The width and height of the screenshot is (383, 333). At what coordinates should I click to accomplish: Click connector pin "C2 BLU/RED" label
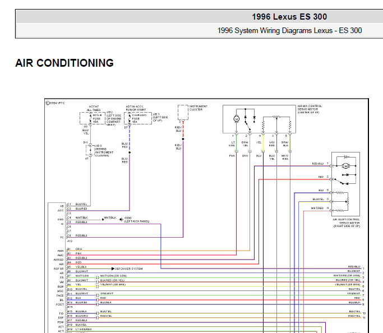(77, 209)
